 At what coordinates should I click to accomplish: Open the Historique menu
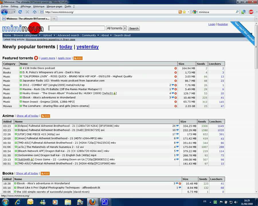pyautogui.click(x=39, y=6)
